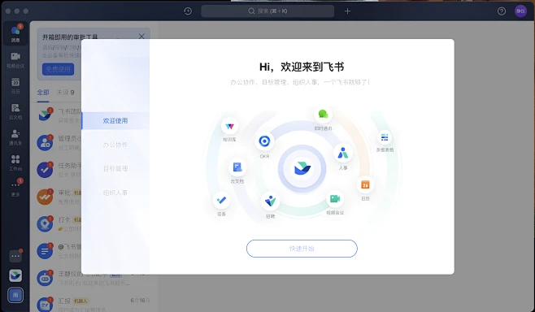Click the orange calendar icon in diagram

[365, 184]
